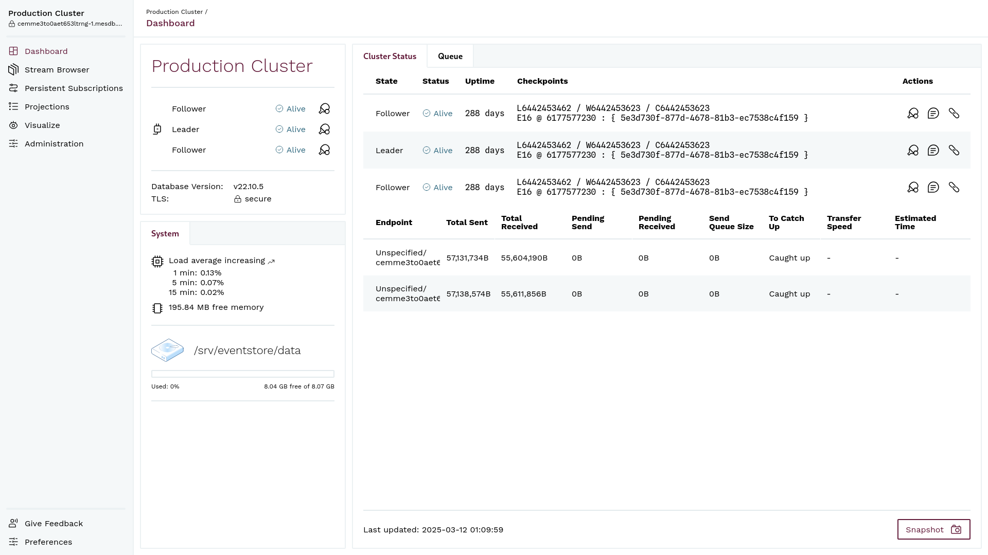The width and height of the screenshot is (988, 555).
Task: Open the Projections menu item
Action: click(x=47, y=106)
